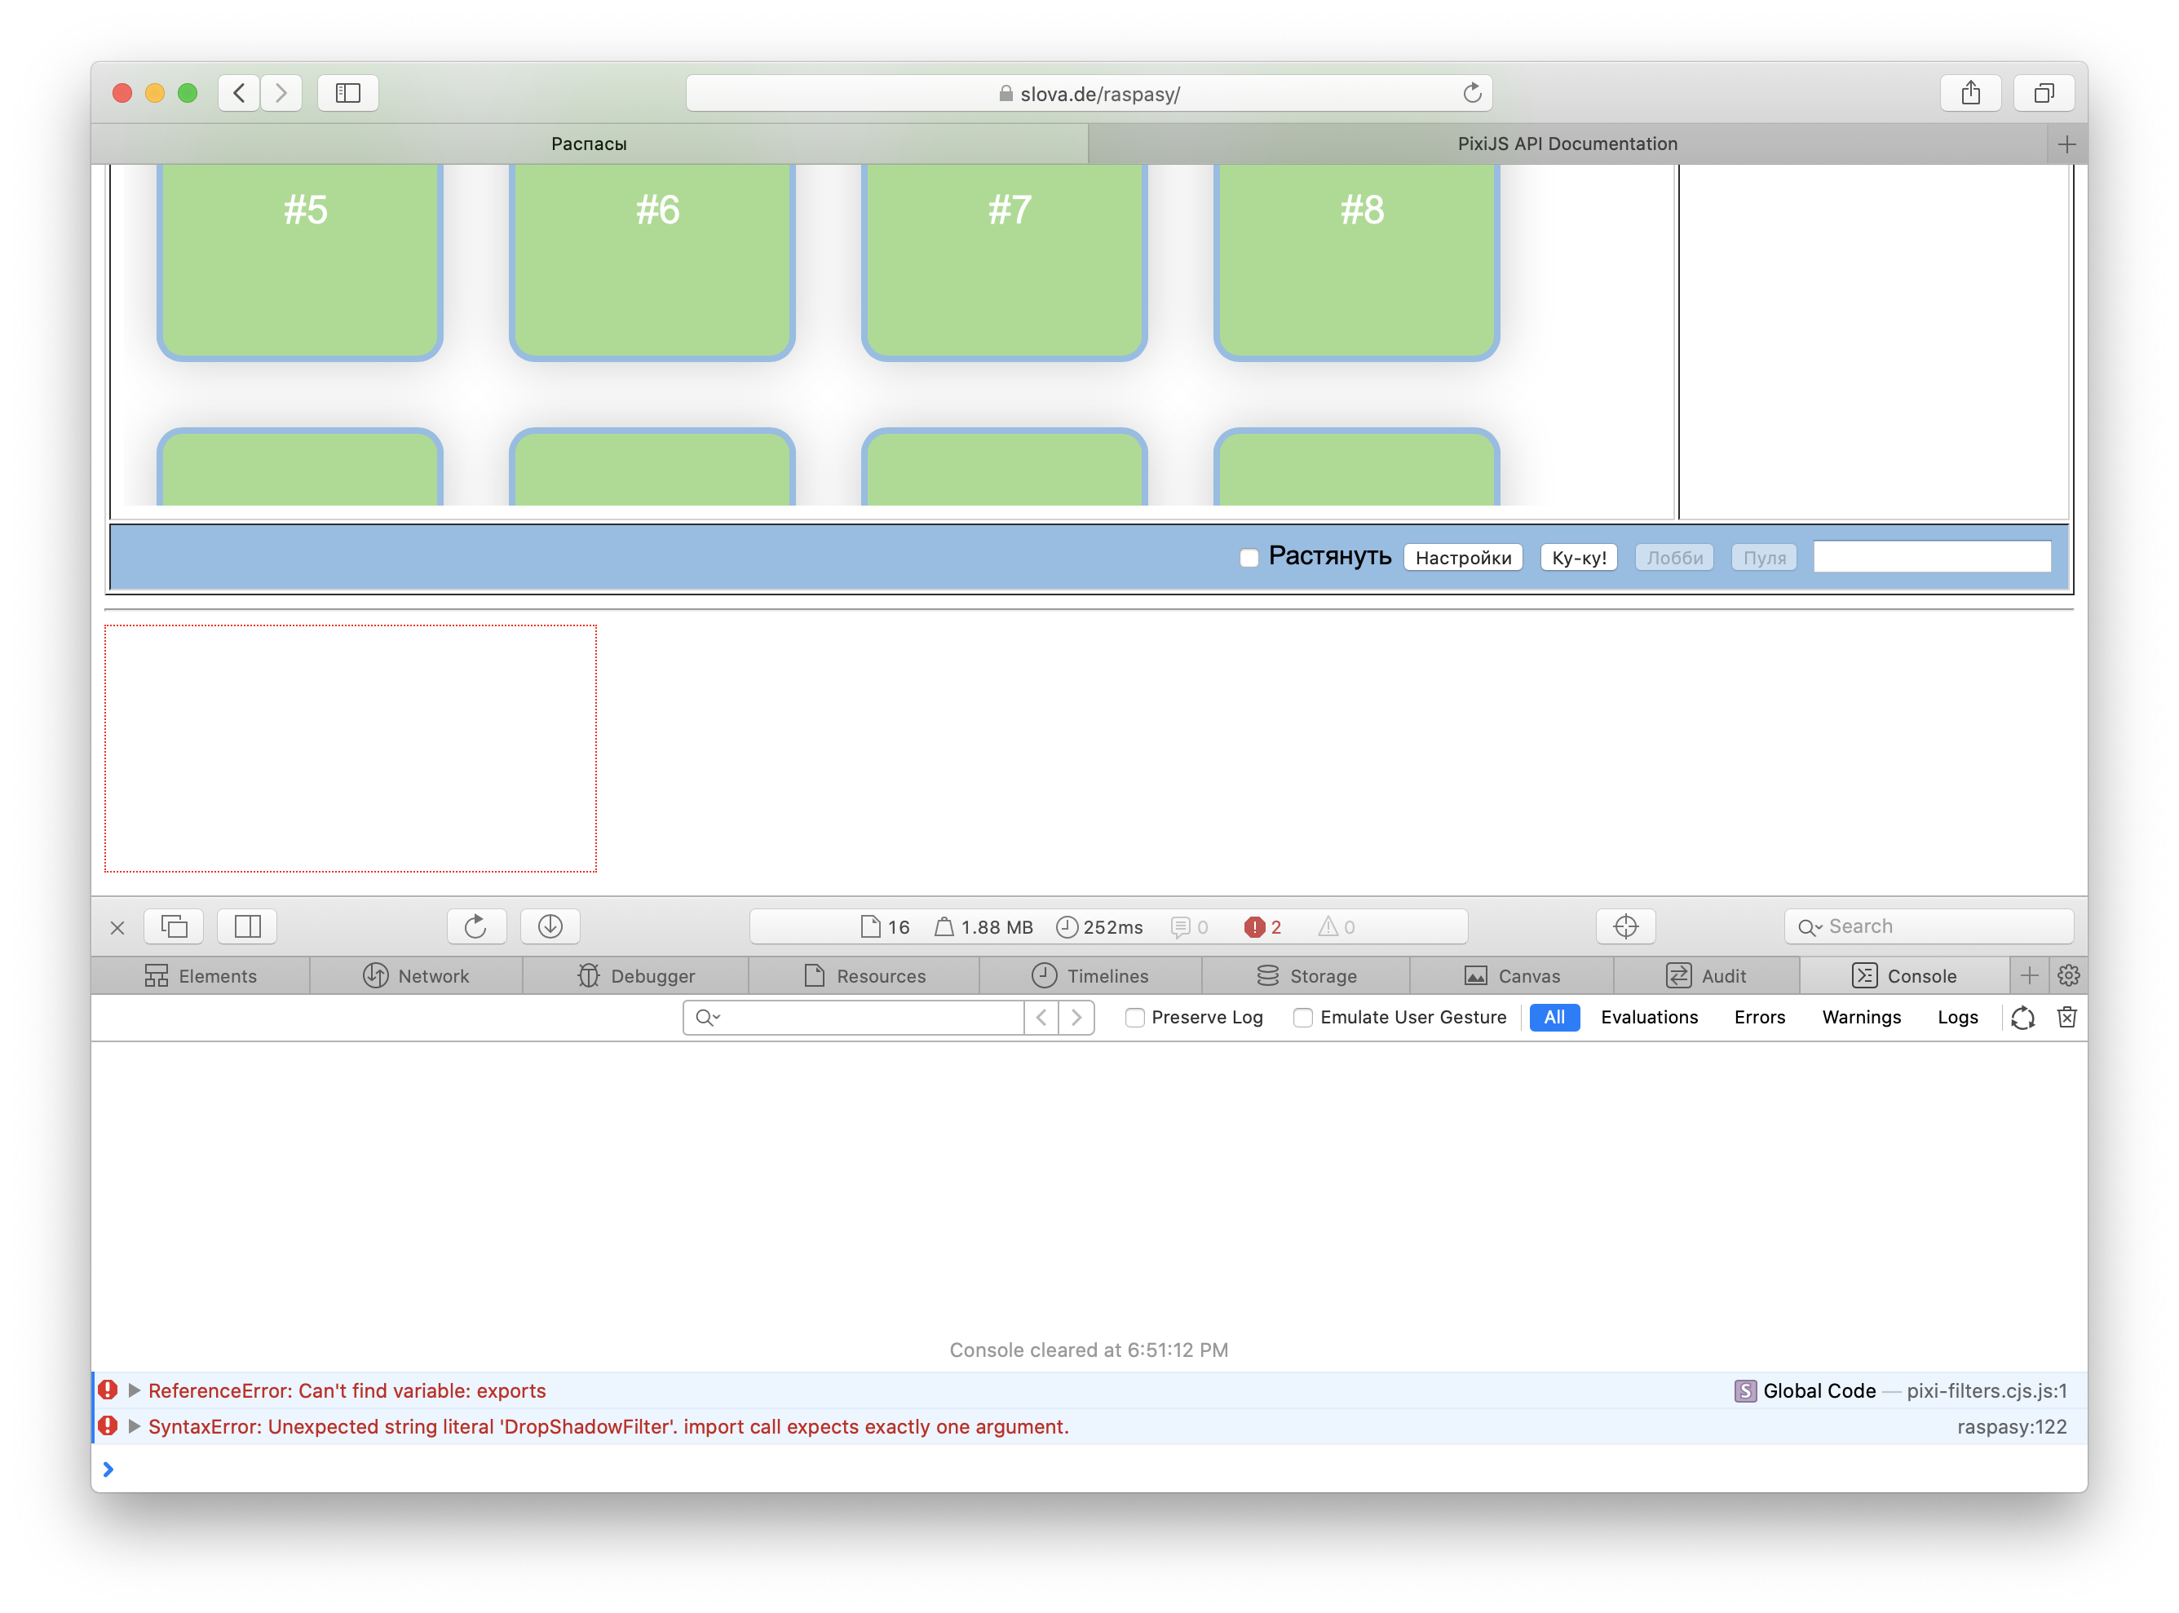
Task: Click the 252ms load time
Action: [x=1099, y=926]
